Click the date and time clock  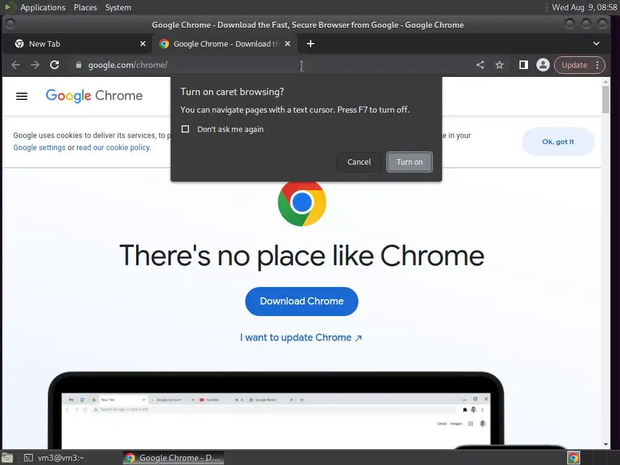pyautogui.click(x=584, y=7)
